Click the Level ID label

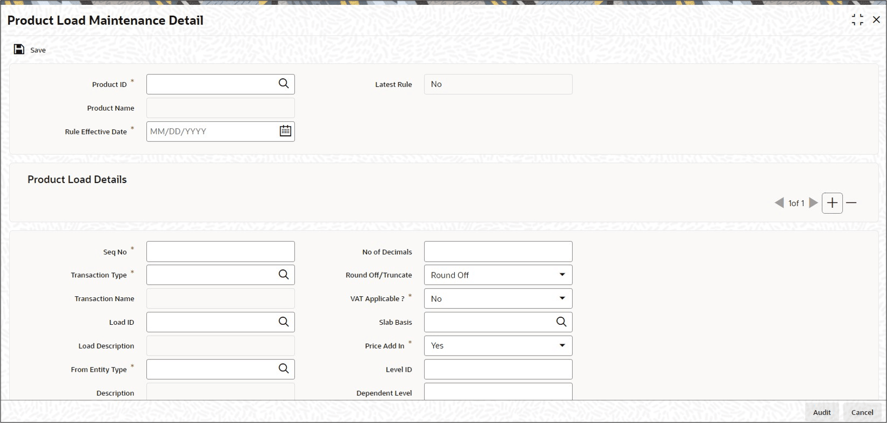pyautogui.click(x=399, y=370)
